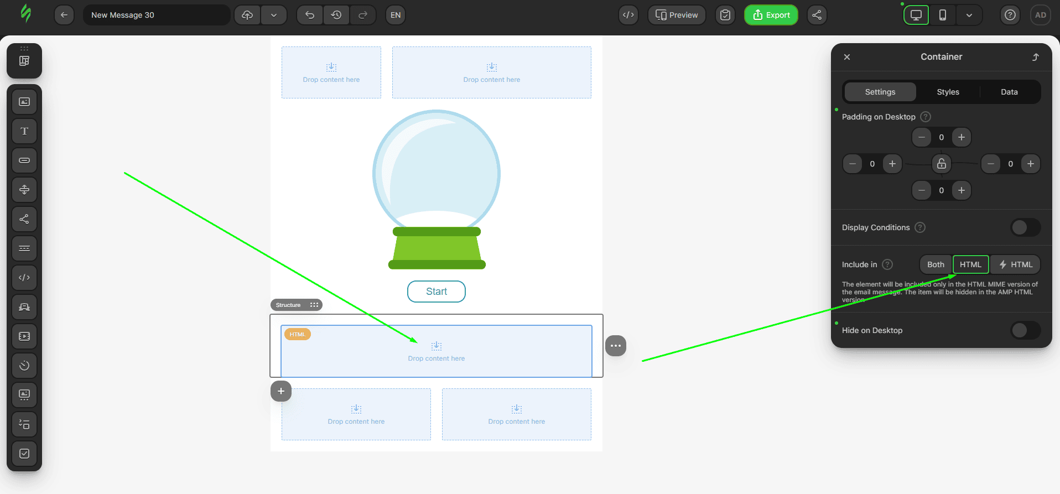This screenshot has width=1060, height=494.
Task: Open the three-dots structure menu
Action: (616, 346)
